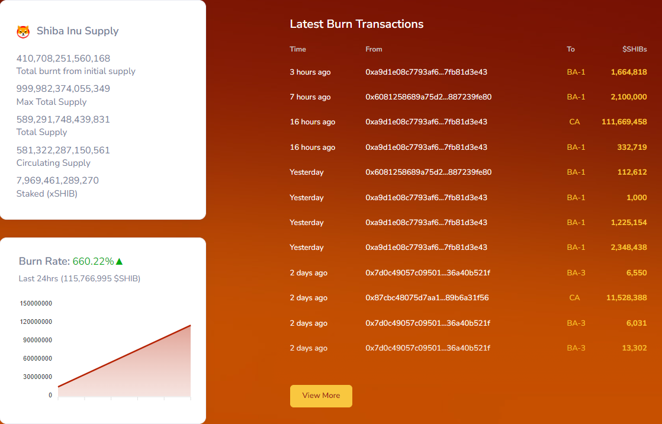This screenshot has width=662, height=424.
Task: Click BA-1 in the 3 hours ago row
Action: point(576,72)
